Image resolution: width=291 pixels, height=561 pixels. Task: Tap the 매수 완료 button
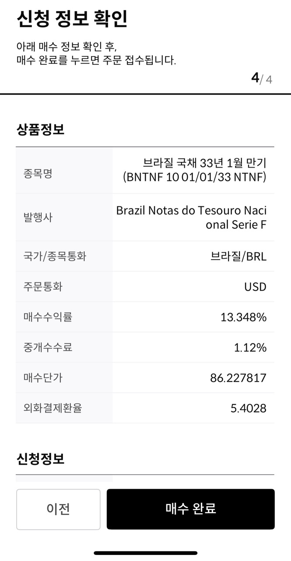[191, 509]
